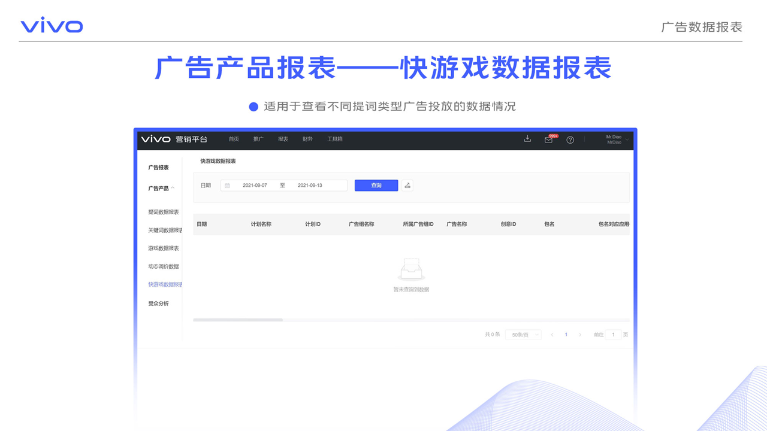Click the help question mark icon

(570, 139)
